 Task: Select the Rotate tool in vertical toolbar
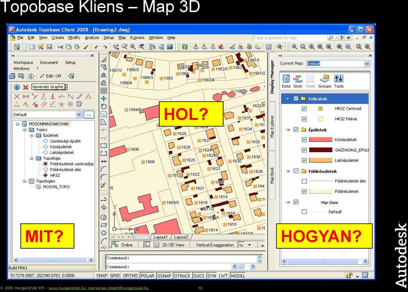point(104,107)
